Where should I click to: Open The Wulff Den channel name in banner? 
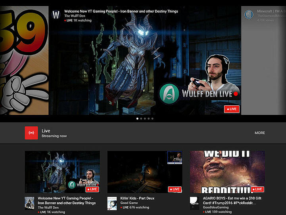coord(75,16)
